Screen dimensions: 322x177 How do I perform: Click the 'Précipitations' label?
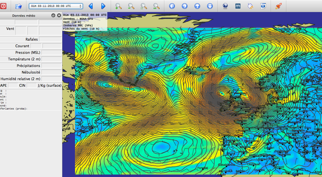point(28,66)
